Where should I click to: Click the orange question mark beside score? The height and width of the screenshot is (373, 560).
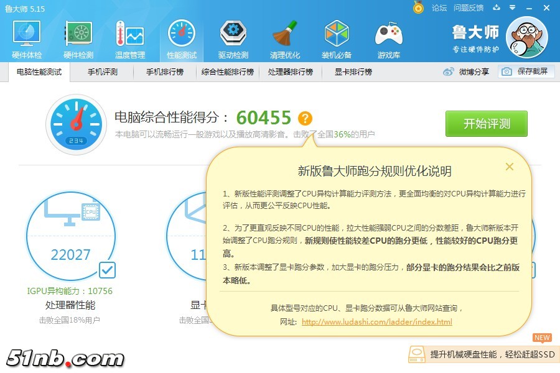coord(305,118)
